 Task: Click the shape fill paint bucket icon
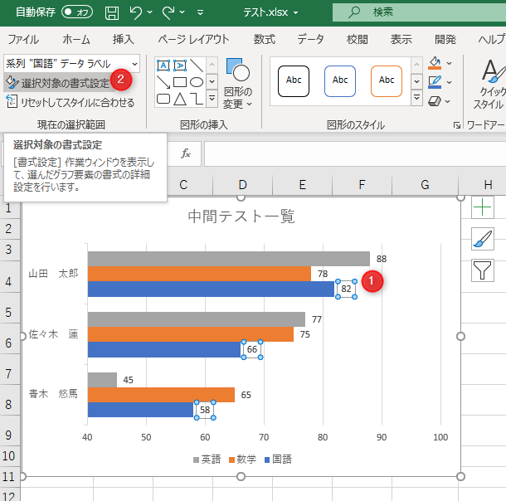pyautogui.click(x=435, y=63)
